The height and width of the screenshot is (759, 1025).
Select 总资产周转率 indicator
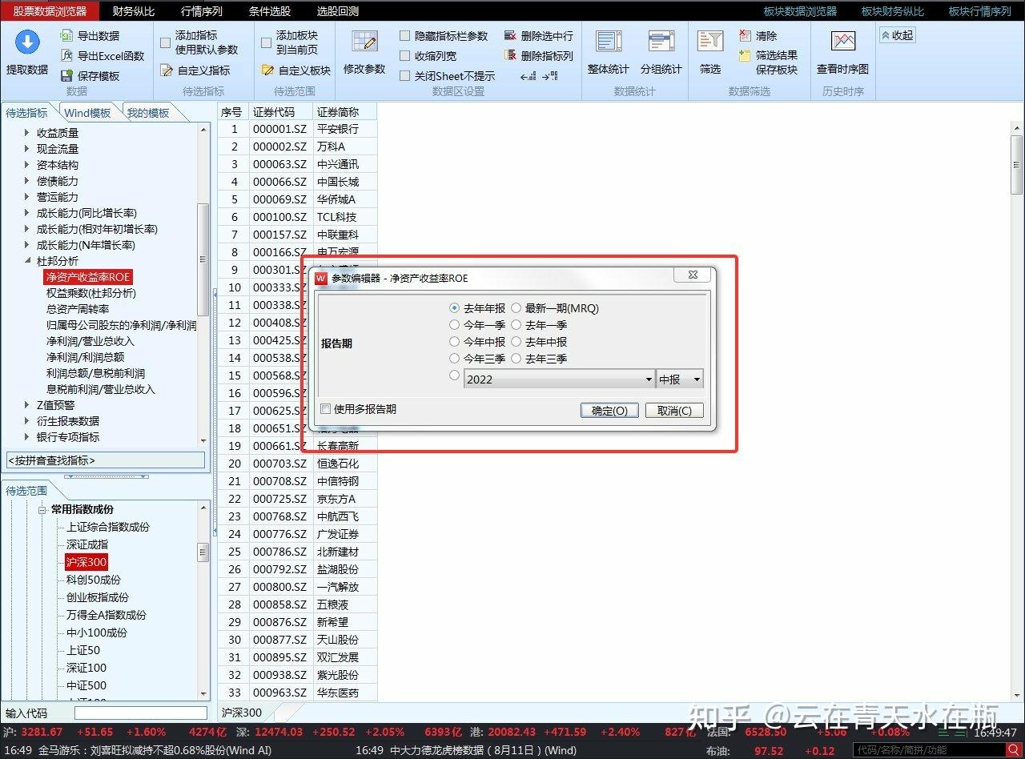(78, 309)
